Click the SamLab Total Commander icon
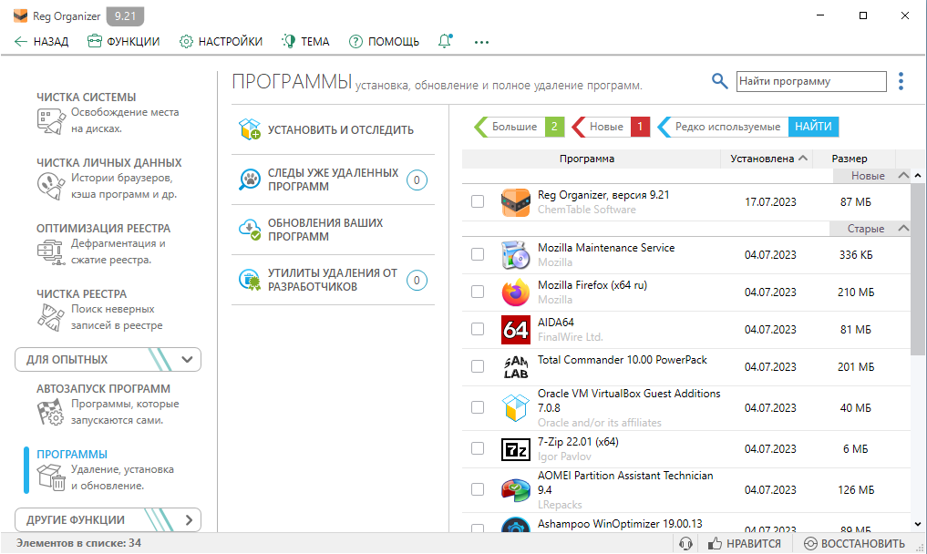Viewport: 927px width, 554px height. 516,366
